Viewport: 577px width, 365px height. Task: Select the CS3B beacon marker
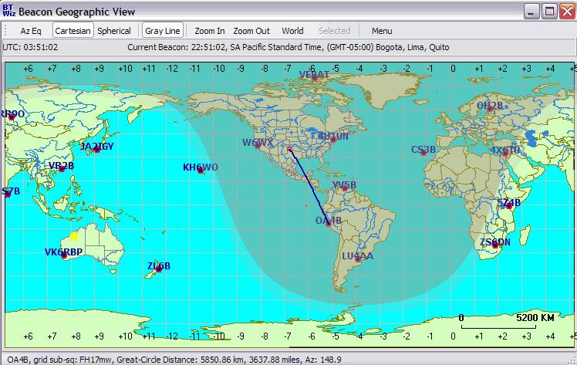[x=423, y=153]
